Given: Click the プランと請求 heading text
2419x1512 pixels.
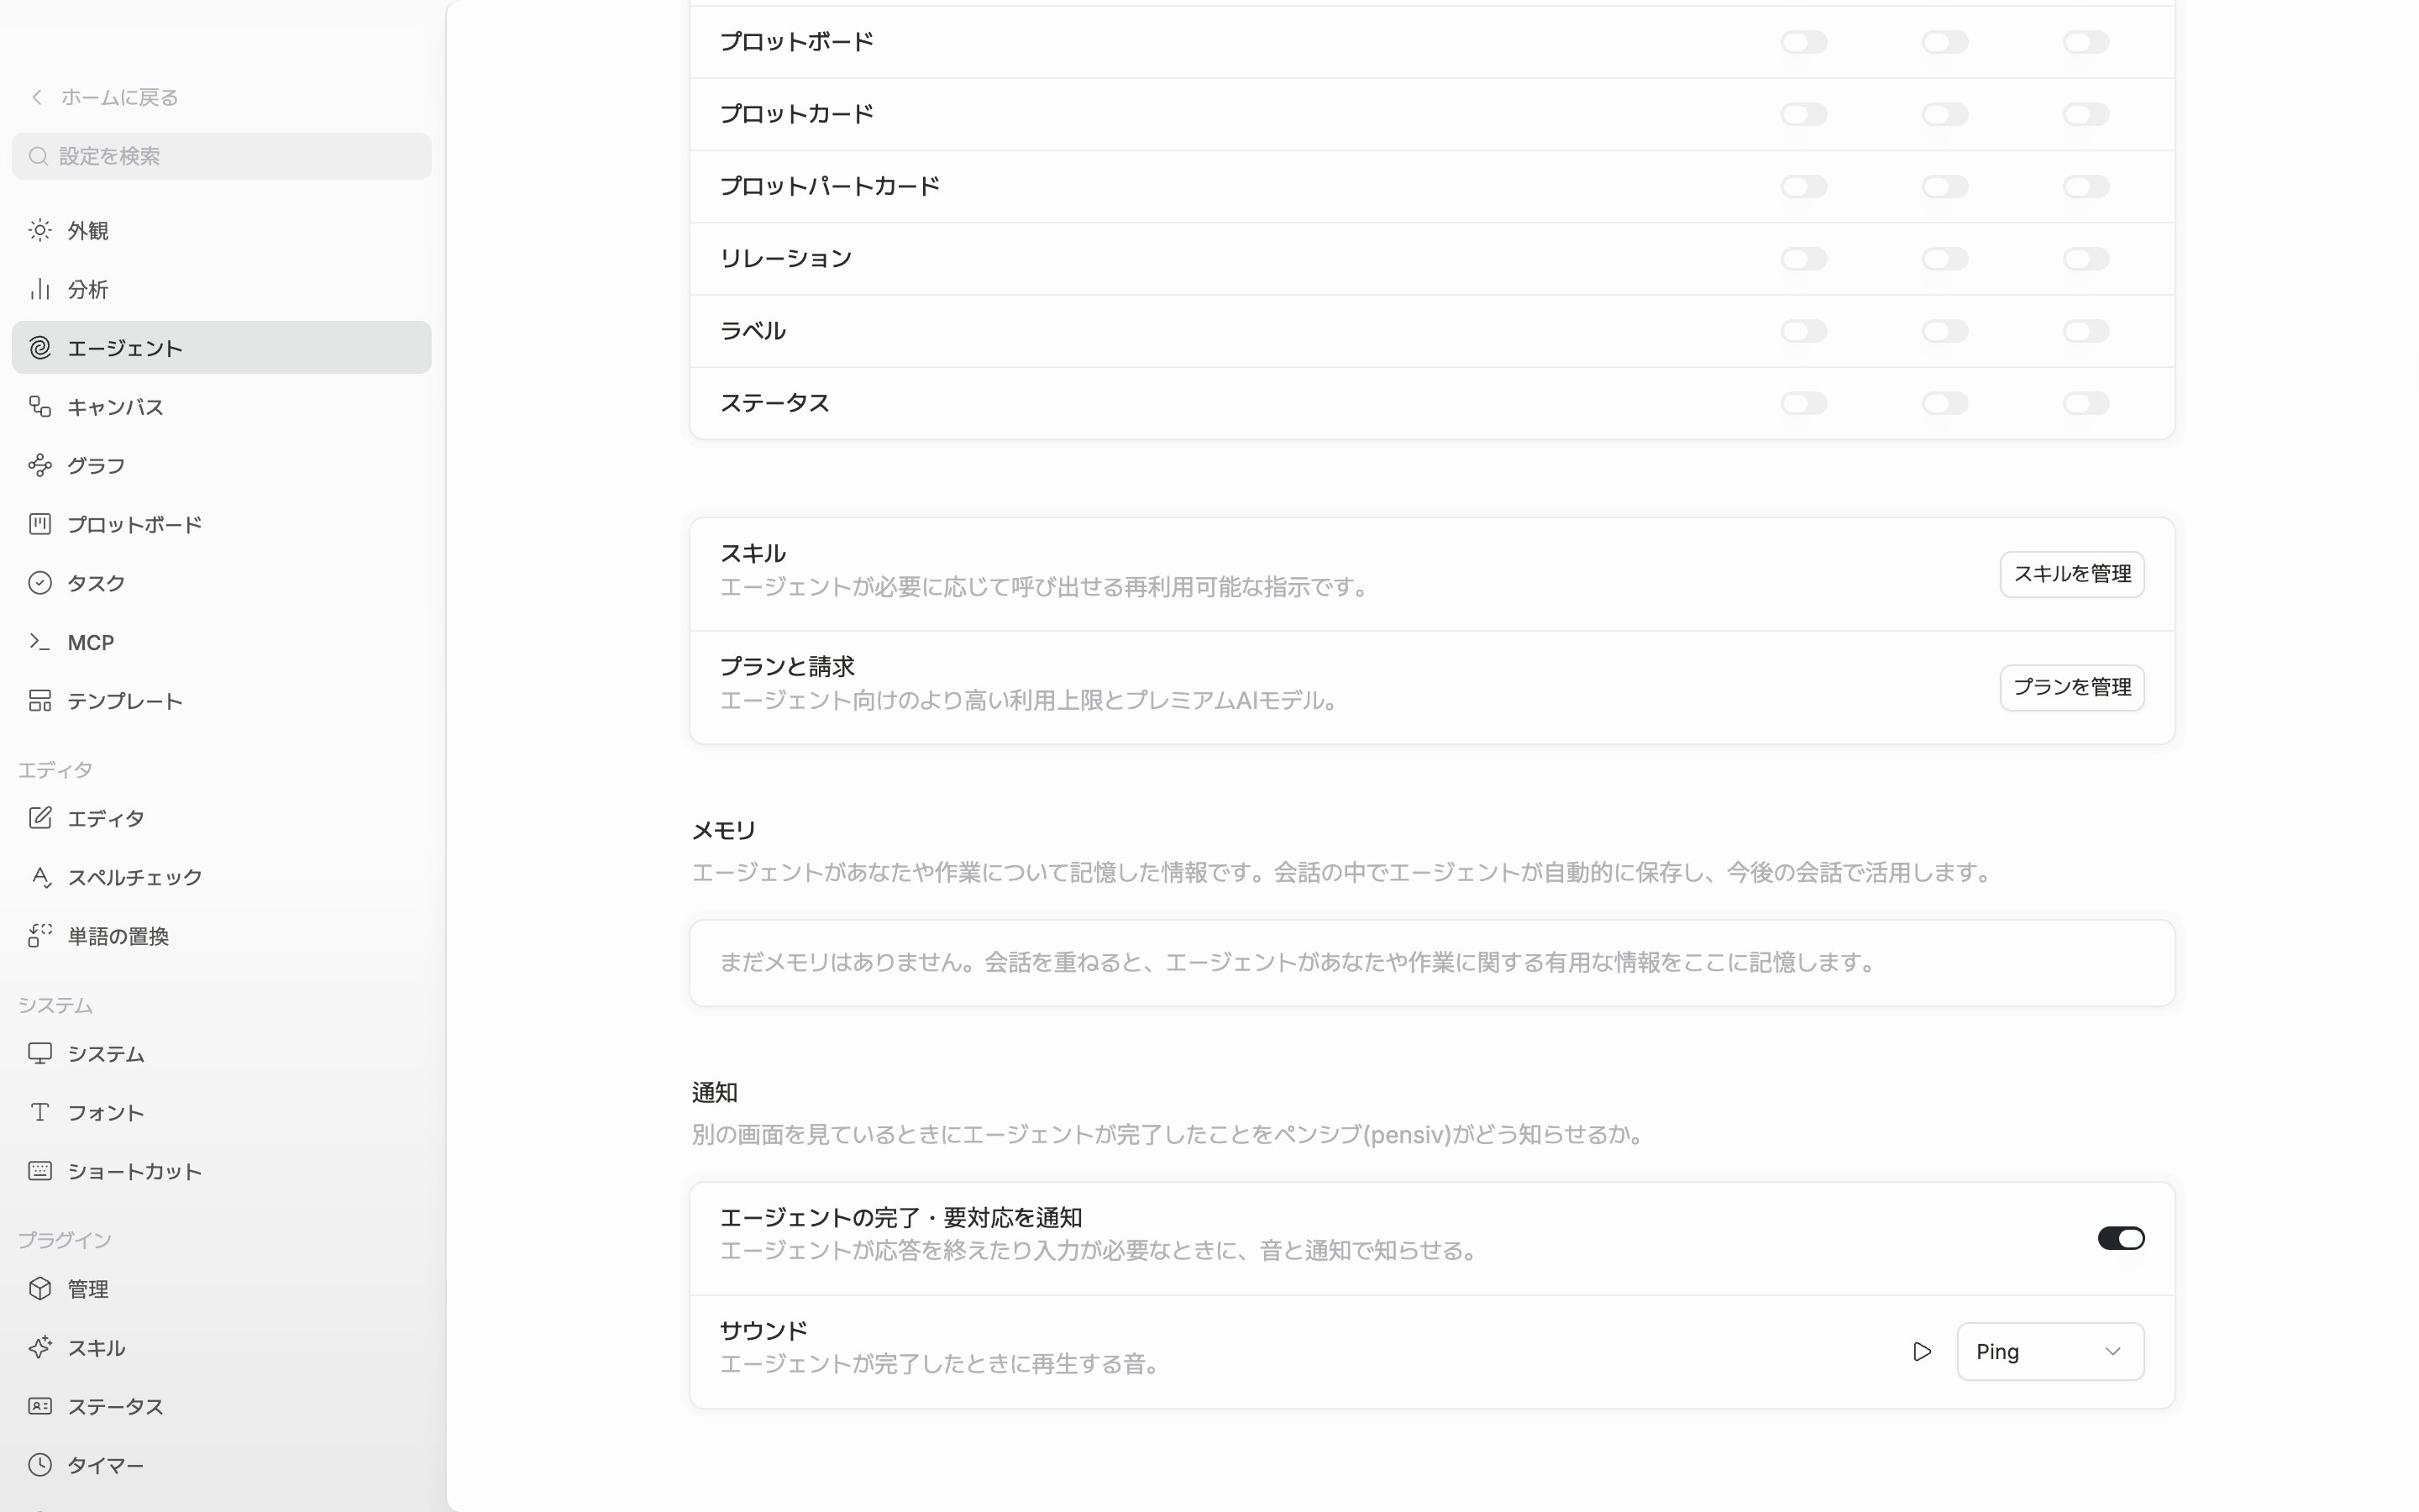Looking at the screenshot, I should click(x=788, y=667).
